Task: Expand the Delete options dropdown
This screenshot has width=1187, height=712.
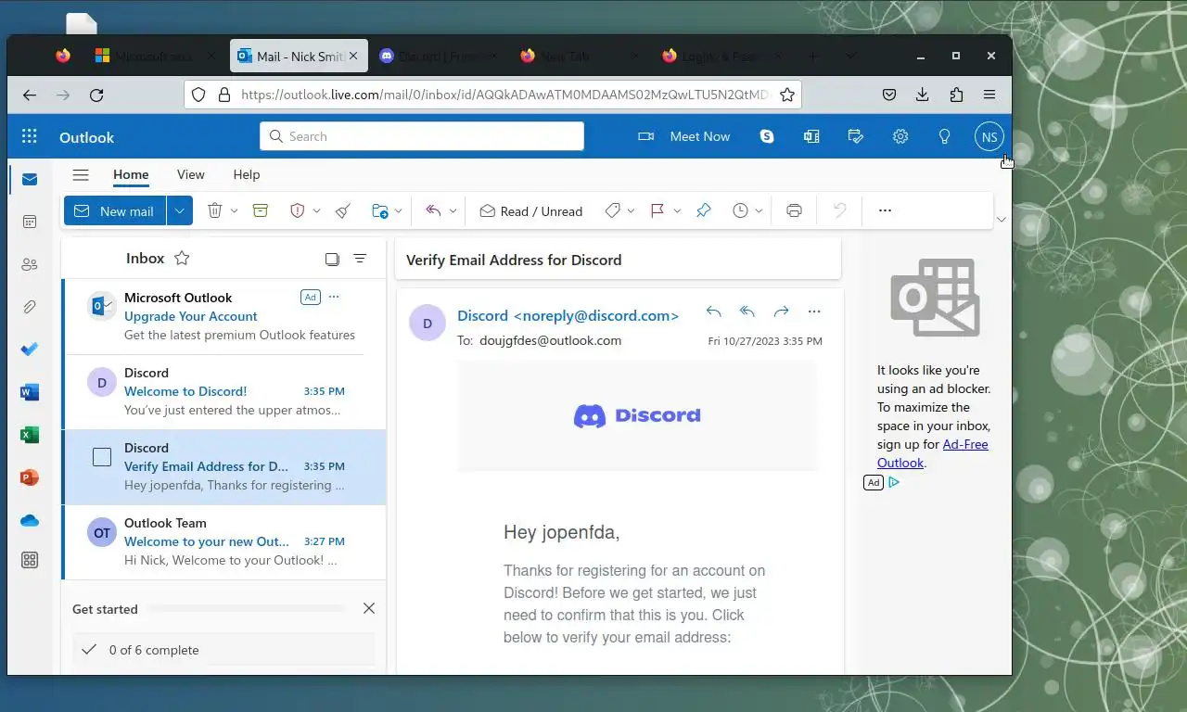Action: click(234, 210)
